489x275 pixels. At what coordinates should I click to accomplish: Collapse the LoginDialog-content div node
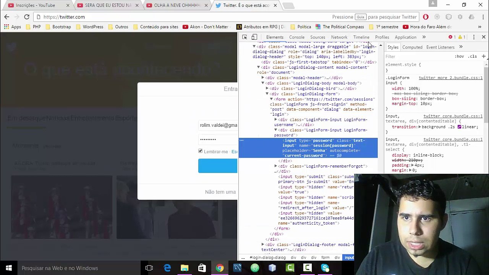tap(258, 67)
